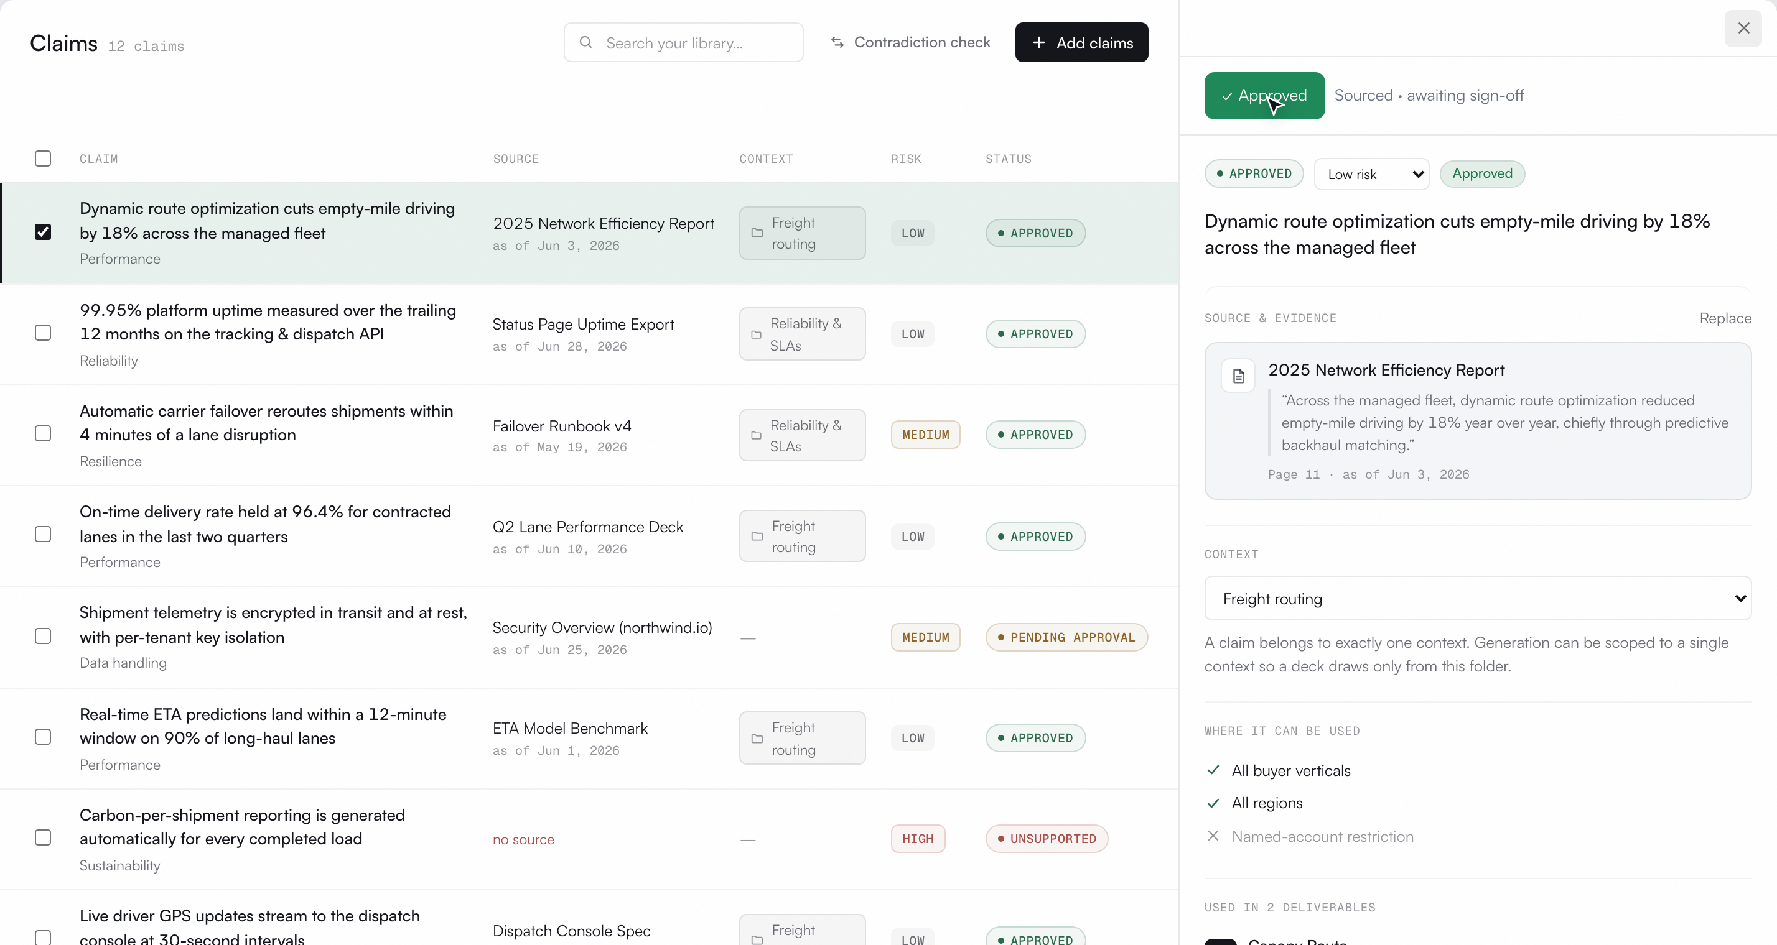This screenshot has width=1777, height=945.
Task: Select the Carbon-per-shipment reporting claim text
Action: [x=241, y=827]
